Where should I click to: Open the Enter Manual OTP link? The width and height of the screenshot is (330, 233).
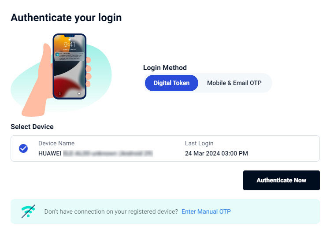coord(206,211)
